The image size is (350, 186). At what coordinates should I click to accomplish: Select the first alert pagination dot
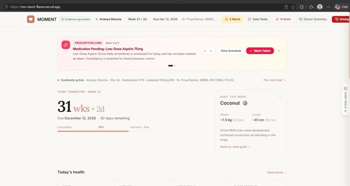pyautogui.click(x=171, y=66)
